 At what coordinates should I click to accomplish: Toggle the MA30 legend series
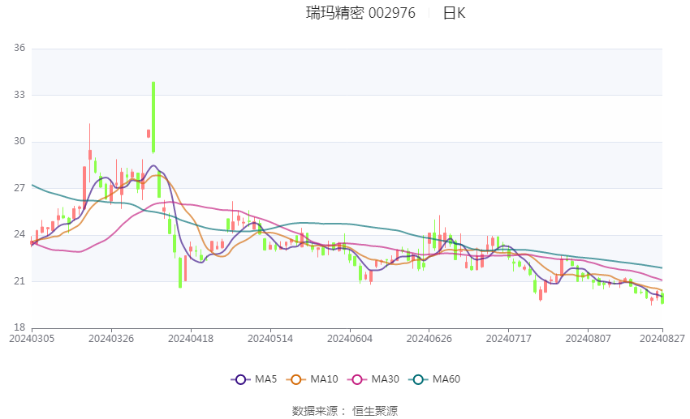373,379
